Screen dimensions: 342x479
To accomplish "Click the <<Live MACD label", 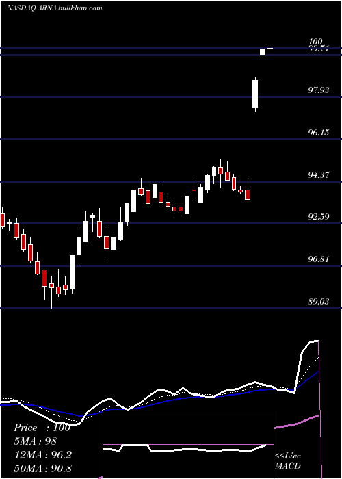I will (288, 461).
